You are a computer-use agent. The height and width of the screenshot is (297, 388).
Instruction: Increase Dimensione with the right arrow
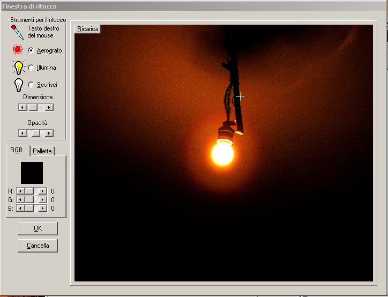[49, 107]
